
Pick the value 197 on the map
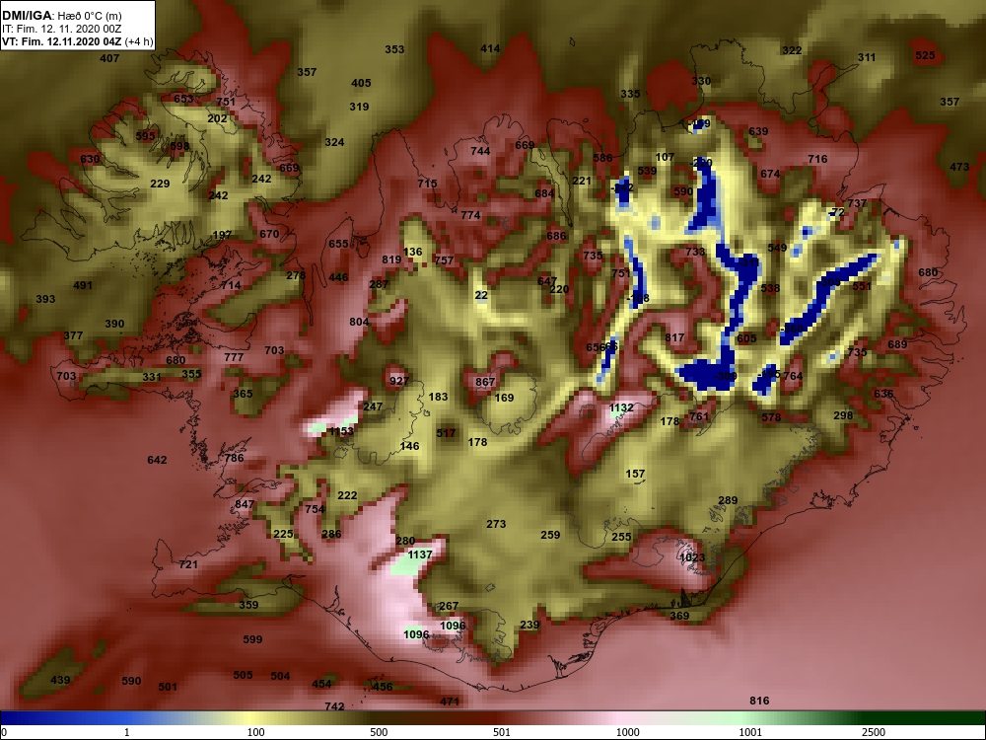coord(222,235)
